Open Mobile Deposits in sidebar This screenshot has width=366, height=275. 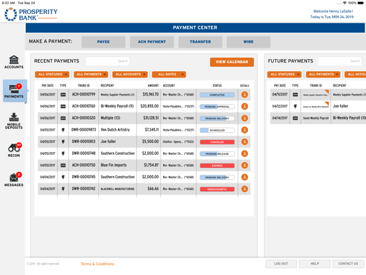(x=14, y=121)
